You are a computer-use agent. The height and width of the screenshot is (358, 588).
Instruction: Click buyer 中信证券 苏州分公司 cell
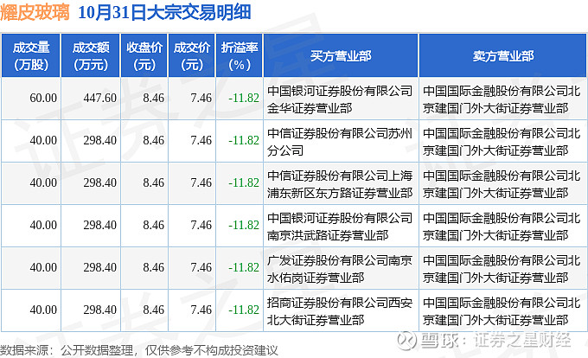tap(340, 142)
